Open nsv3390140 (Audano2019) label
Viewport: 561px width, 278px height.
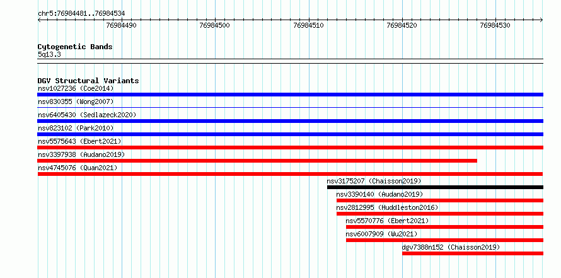point(379,194)
